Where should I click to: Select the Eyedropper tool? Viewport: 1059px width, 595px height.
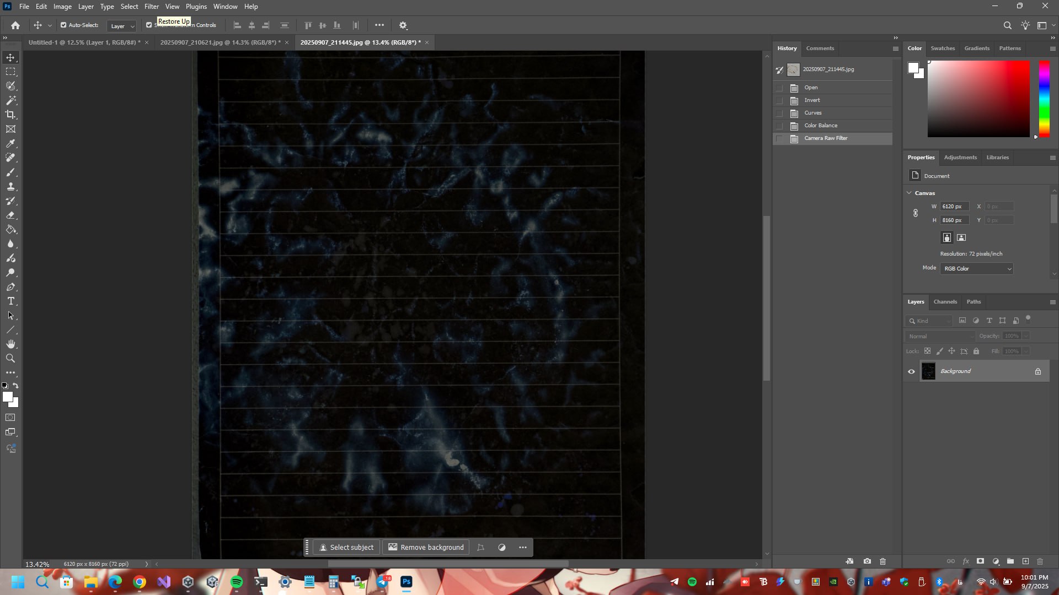pos(10,143)
